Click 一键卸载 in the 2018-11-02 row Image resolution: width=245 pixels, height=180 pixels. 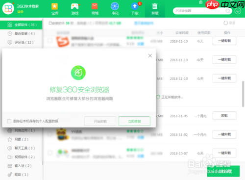coord(224,134)
